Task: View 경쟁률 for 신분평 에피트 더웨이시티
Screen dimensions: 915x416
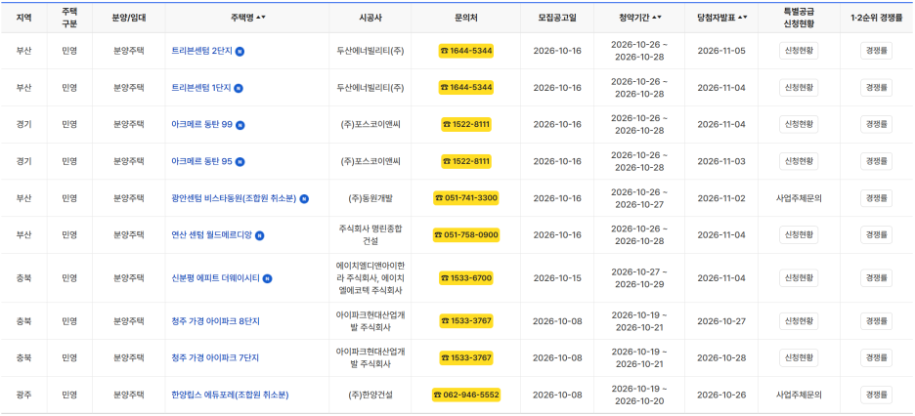Action: [876, 278]
